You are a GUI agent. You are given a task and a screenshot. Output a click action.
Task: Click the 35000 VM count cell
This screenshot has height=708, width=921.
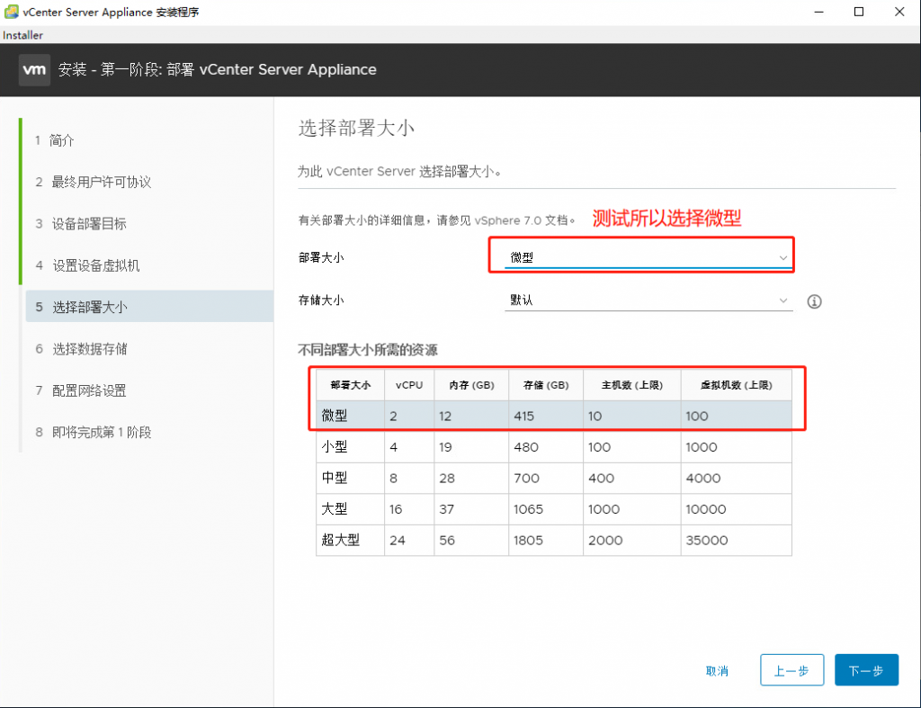point(707,540)
